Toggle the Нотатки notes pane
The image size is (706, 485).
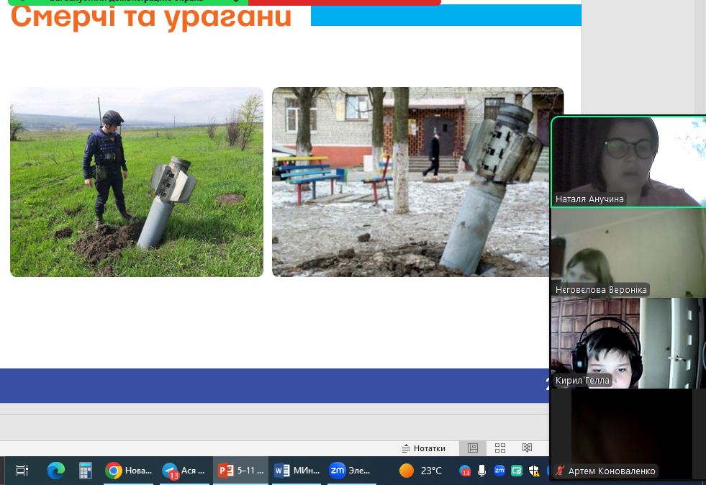[424, 448]
